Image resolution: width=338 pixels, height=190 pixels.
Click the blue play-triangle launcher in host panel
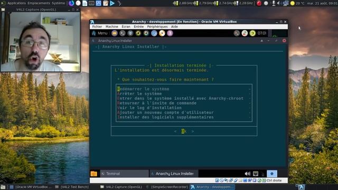(x=112, y=3)
